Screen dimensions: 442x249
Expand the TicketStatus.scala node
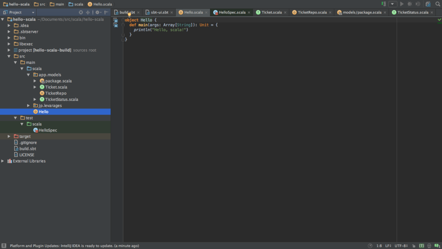point(35,99)
